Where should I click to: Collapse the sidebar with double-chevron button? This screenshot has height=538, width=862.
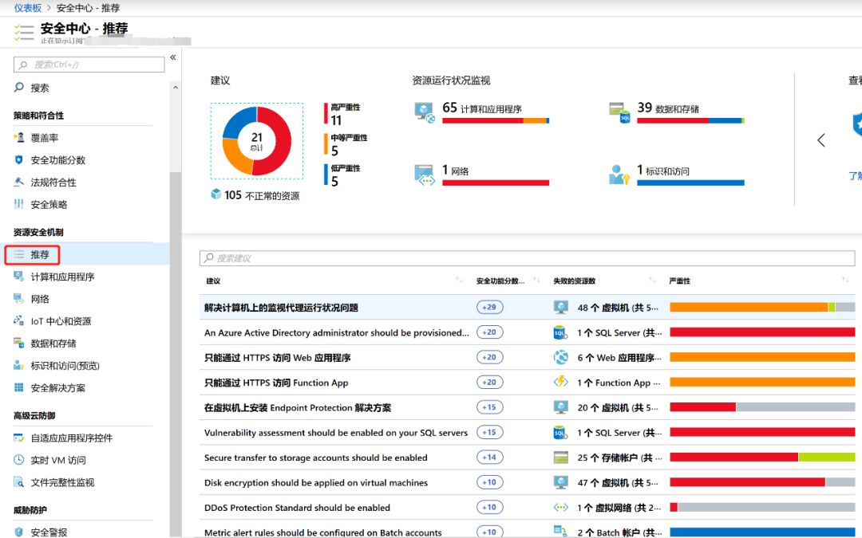click(173, 57)
